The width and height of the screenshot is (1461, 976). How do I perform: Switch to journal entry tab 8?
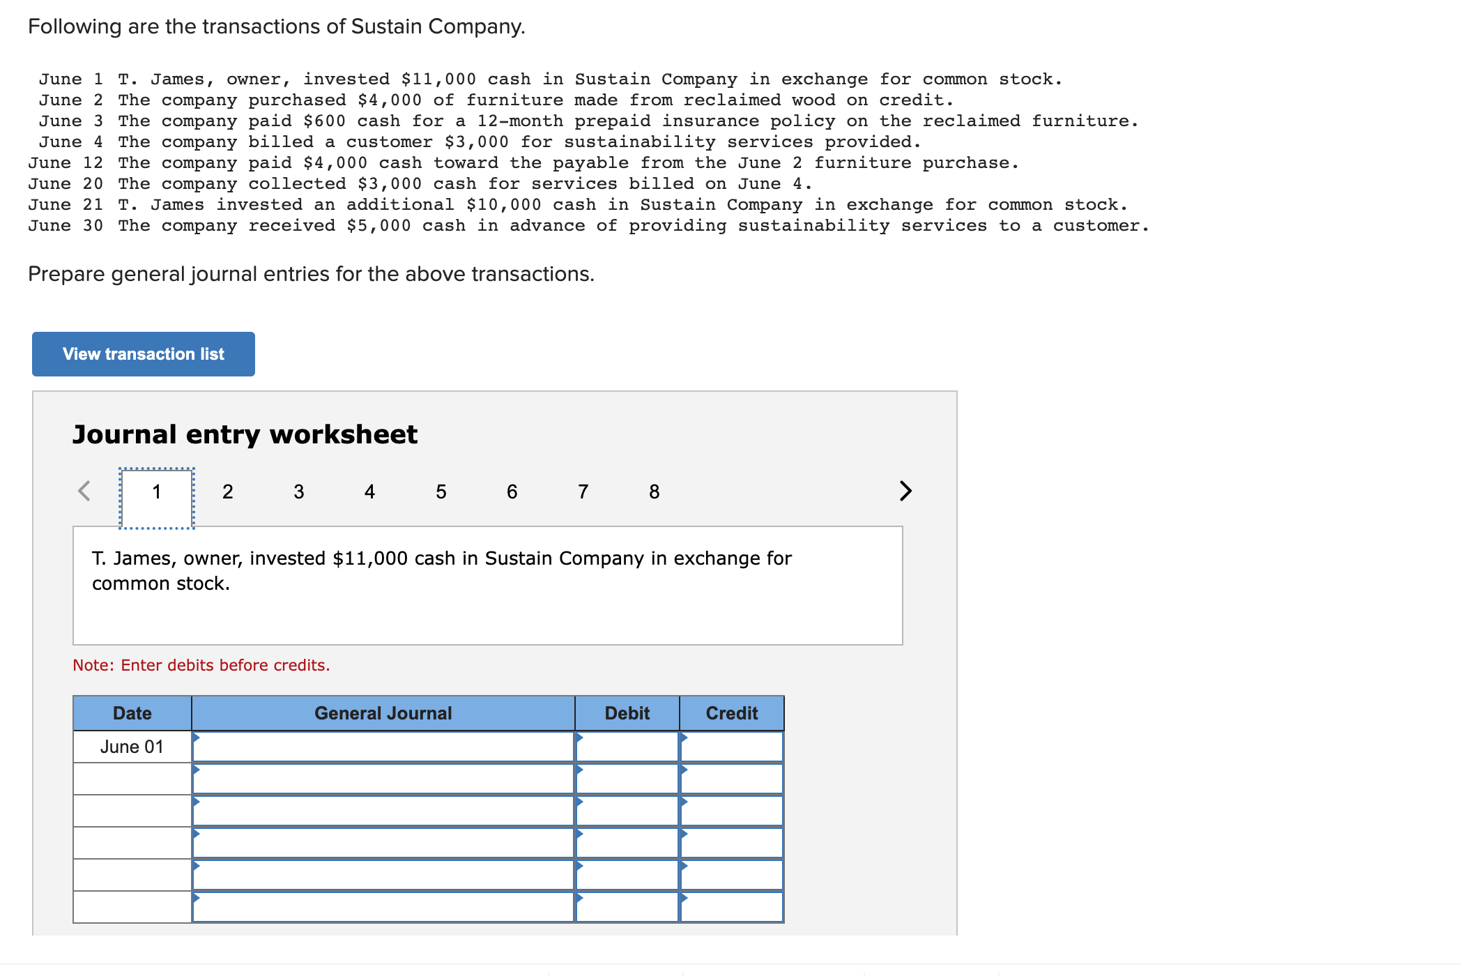(655, 492)
